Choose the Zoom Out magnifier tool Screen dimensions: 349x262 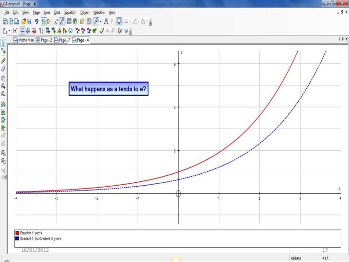coord(4,95)
